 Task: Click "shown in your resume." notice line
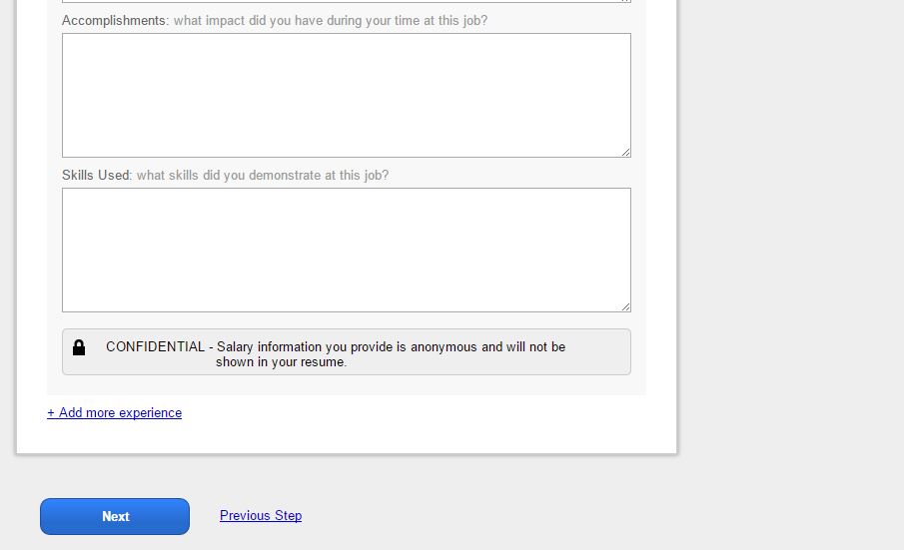click(x=281, y=362)
